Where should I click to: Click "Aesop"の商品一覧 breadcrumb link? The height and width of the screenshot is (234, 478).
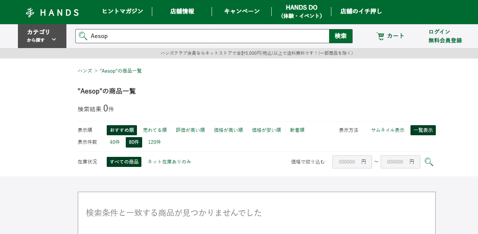[x=121, y=71]
